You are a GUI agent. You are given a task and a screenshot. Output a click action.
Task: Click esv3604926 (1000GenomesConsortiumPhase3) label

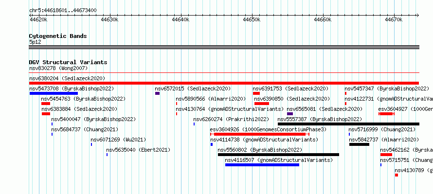tap(268, 129)
